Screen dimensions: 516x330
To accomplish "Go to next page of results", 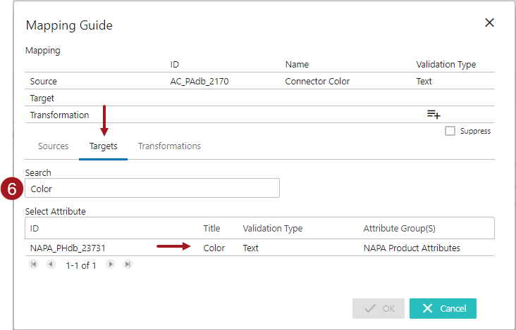I will pos(110,265).
